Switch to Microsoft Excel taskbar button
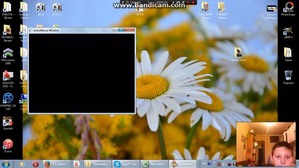Screen dimensions: 299x168 (x=154, y=164)
